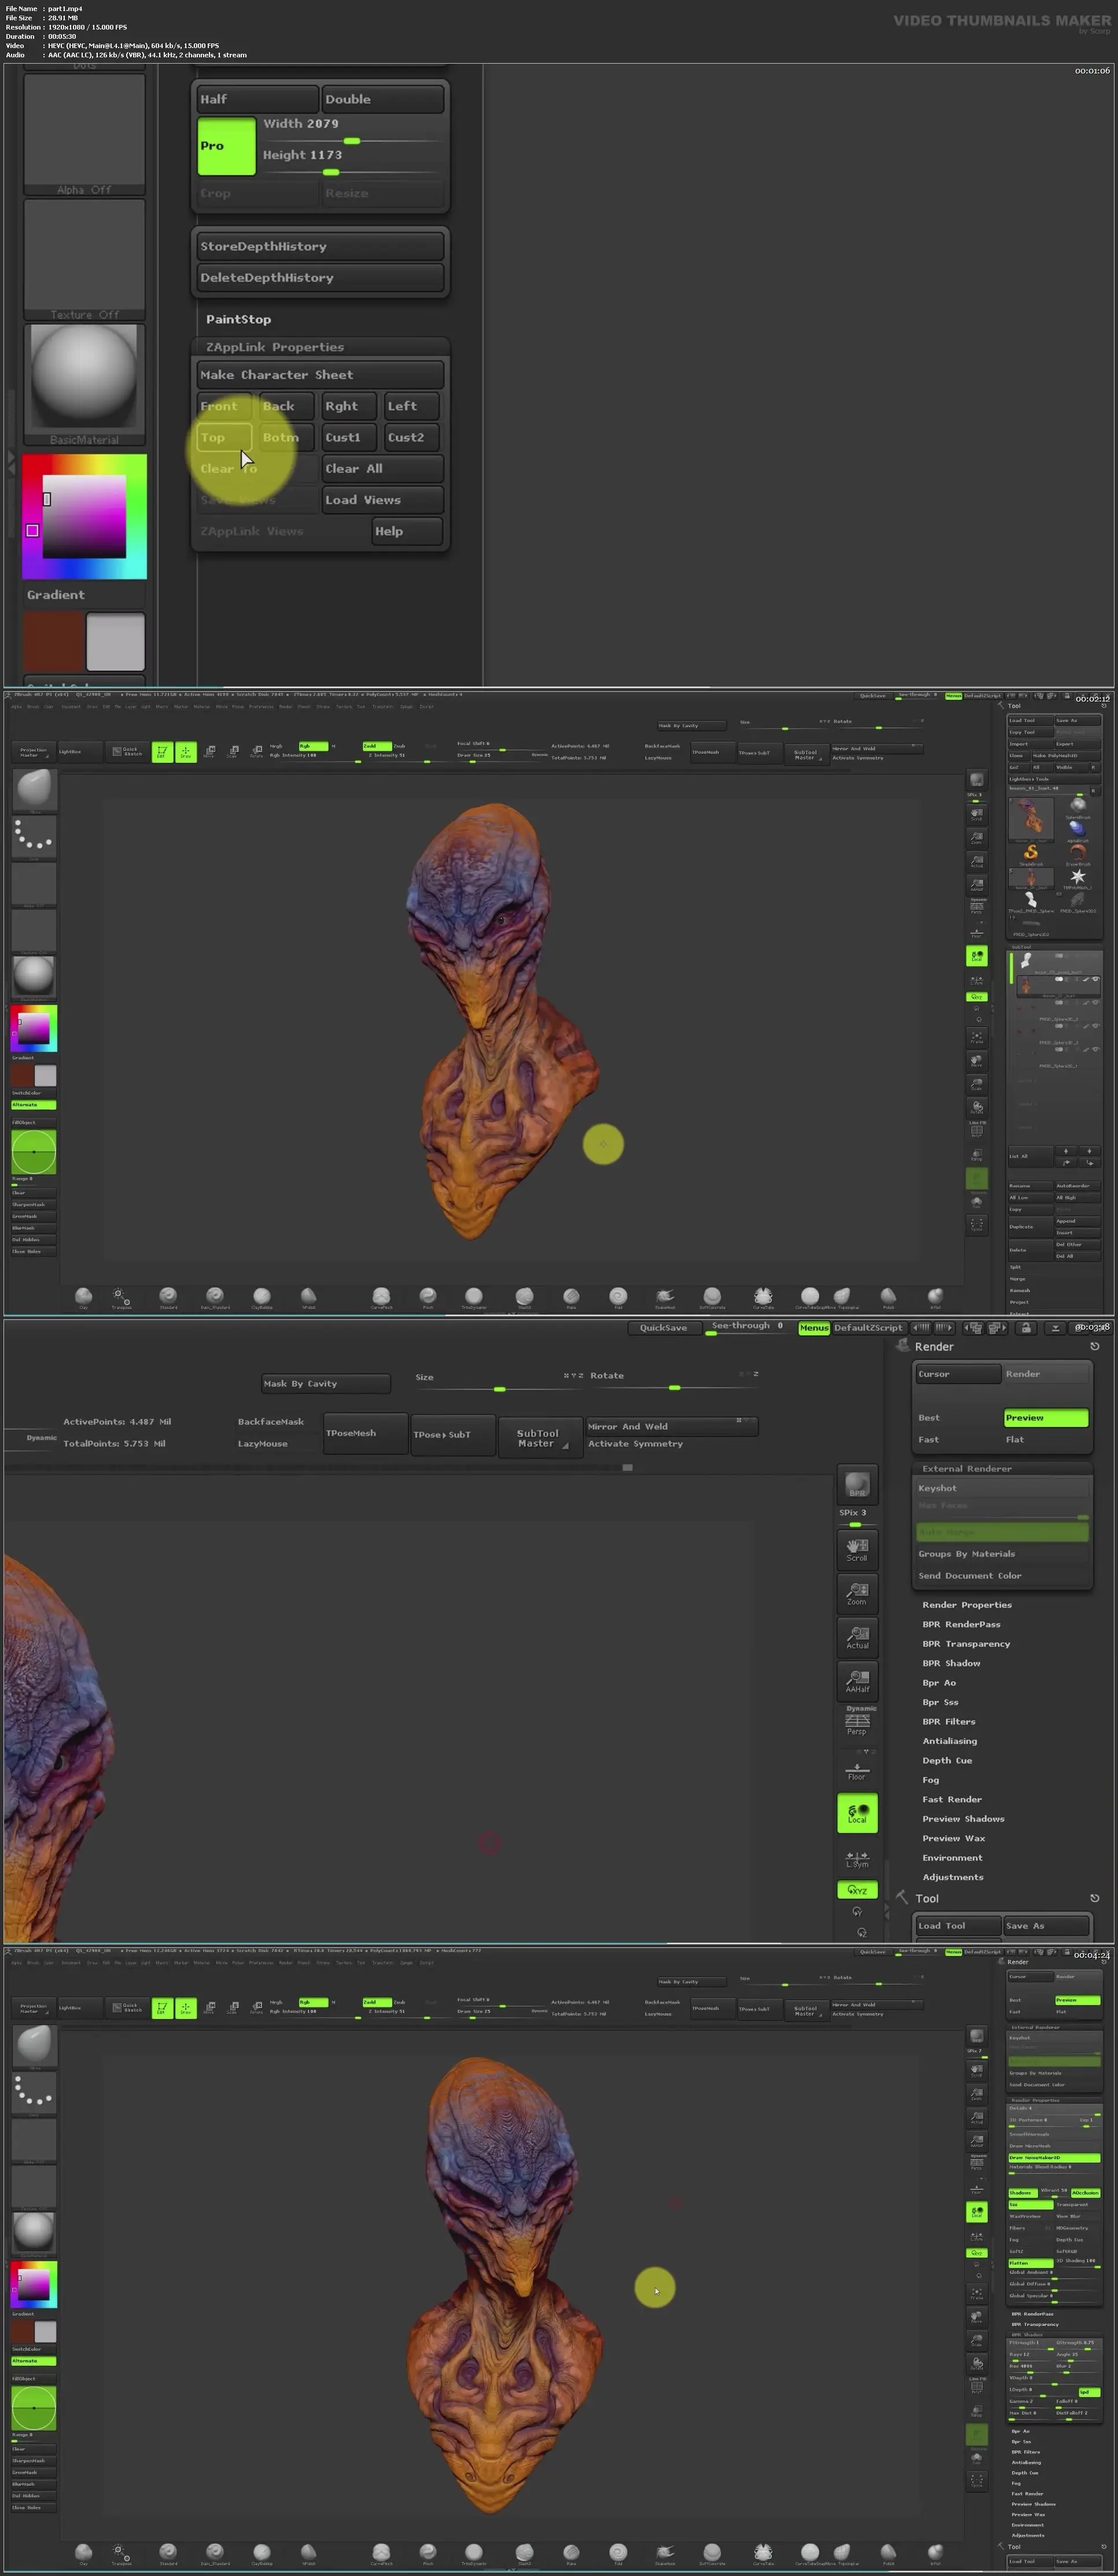Viewport: 1118px width, 2576px height.
Task: Click the circular arrow icon on enlarged Render header
Action: (x=1094, y=1346)
